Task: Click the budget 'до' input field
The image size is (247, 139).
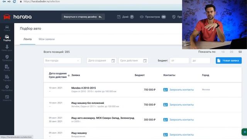Action: click(x=201, y=61)
